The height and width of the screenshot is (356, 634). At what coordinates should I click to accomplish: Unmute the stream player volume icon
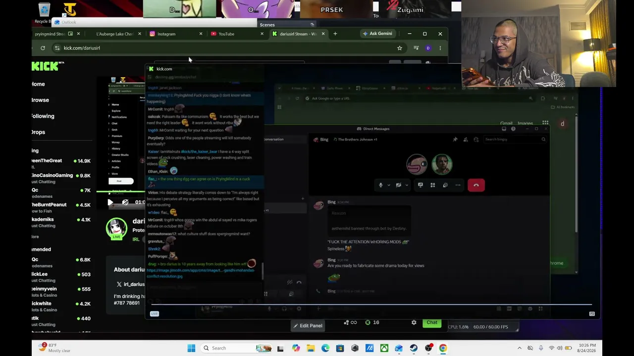click(125, 202)
